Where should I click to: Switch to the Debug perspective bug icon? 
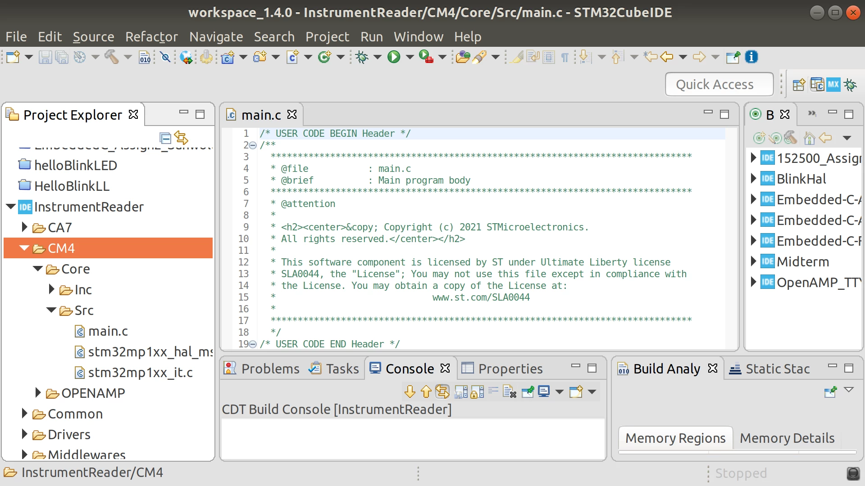pyautogui.click(x=851, y=85)
